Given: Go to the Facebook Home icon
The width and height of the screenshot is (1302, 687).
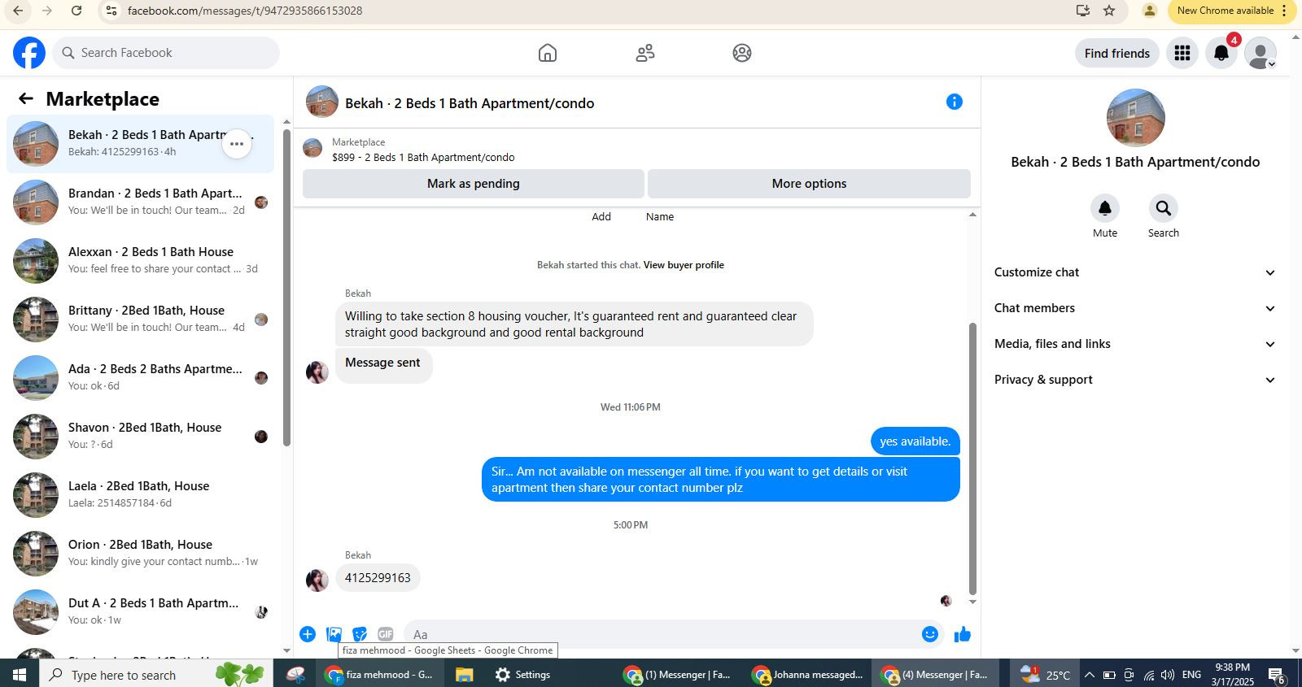Looking at the screenshot, I should (x=548, y=53).
